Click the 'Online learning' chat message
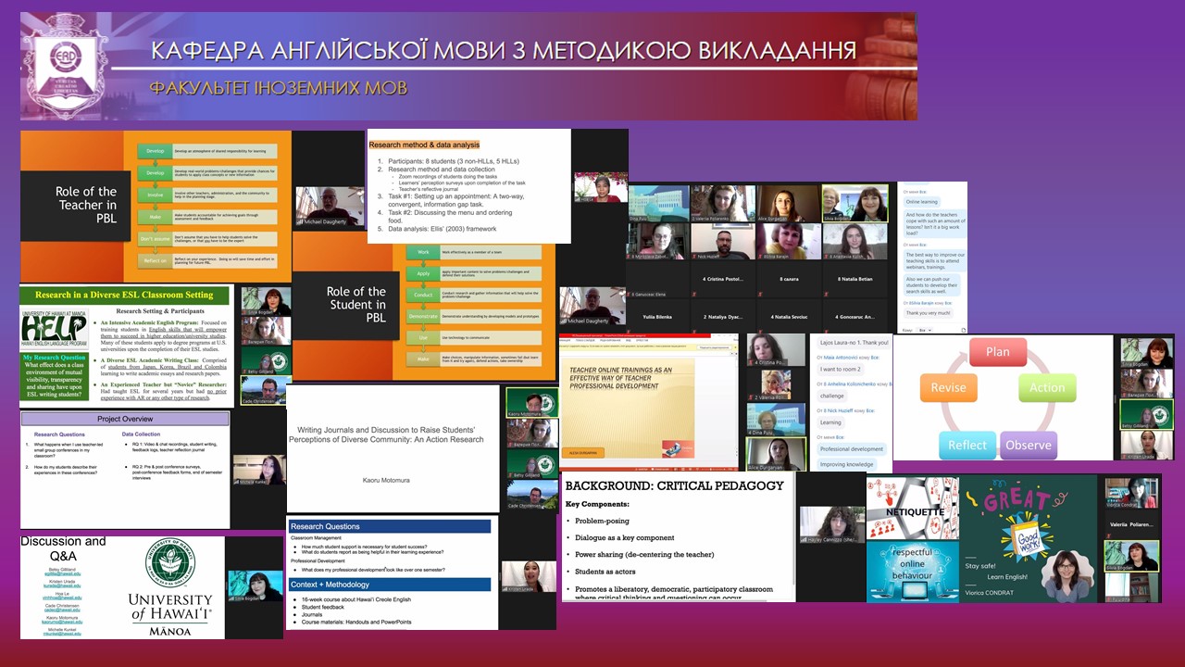The width and height of the screenshot is (1185, 667). (x=922, y=201)
